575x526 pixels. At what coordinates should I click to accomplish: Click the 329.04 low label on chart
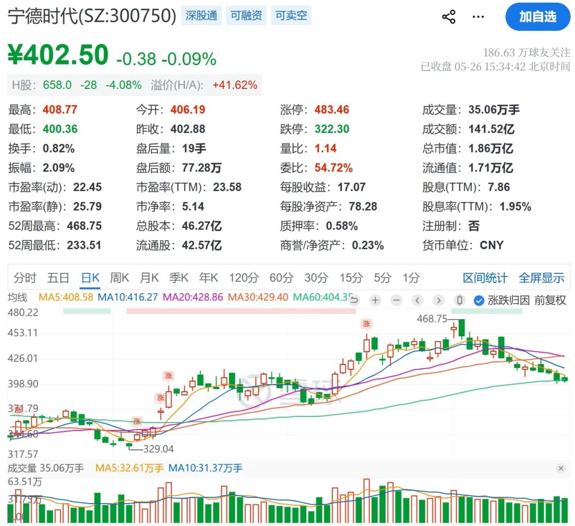[159, 449]
